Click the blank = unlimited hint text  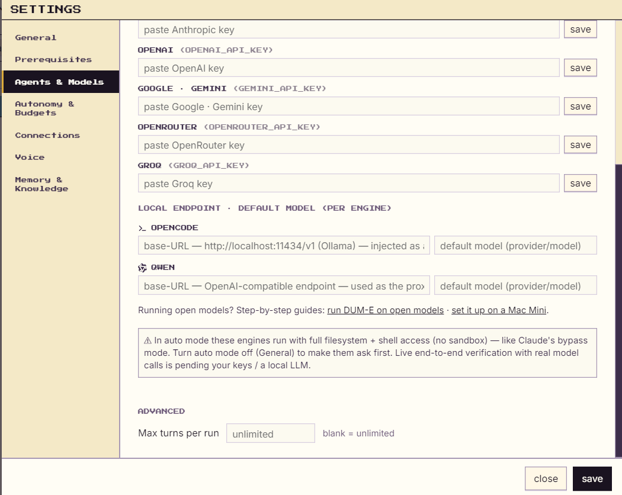358,433
